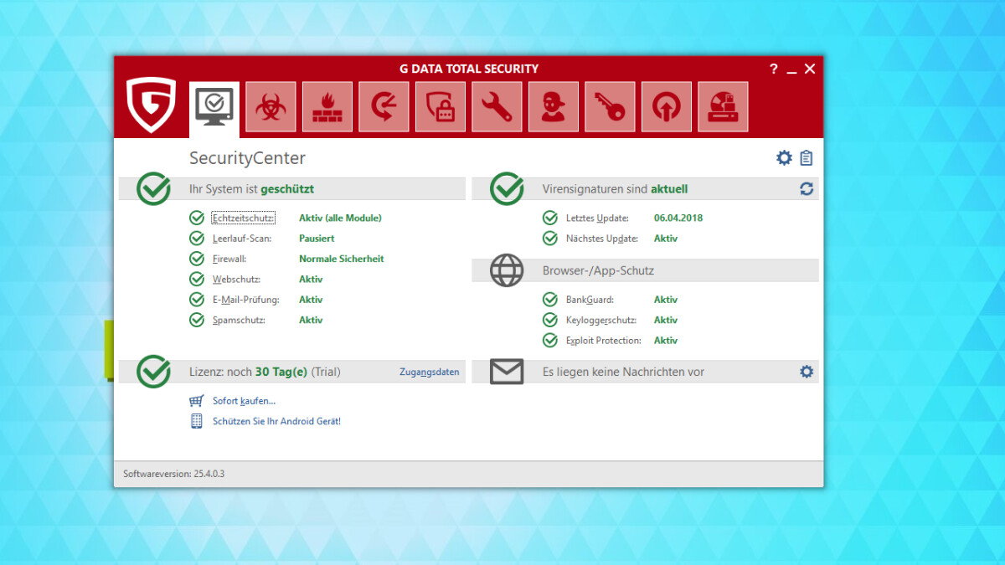The image size is (1005, 565).
Task: Open the parental controls person icon
Action: pos(554,107)
